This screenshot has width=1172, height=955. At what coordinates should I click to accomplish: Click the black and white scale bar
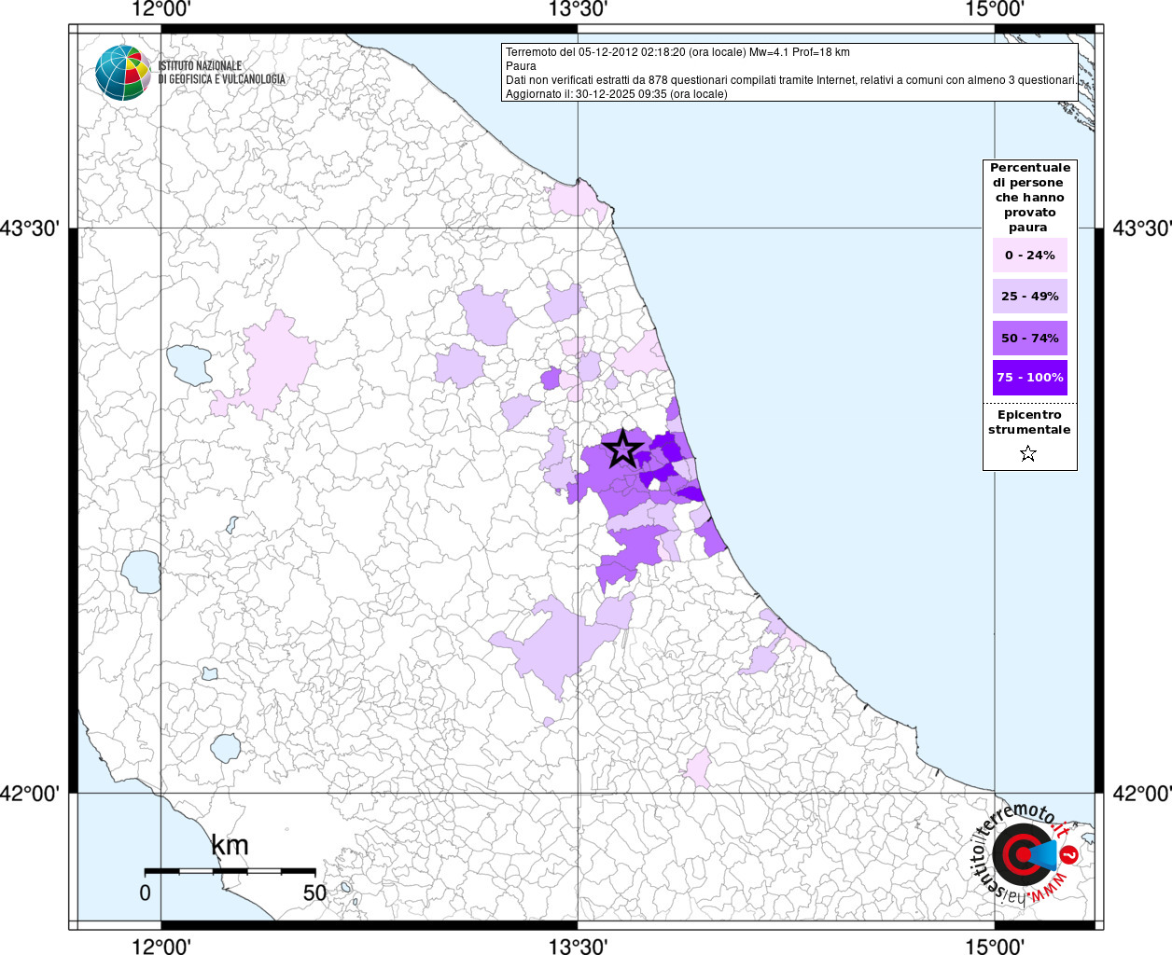coord(230,871)
